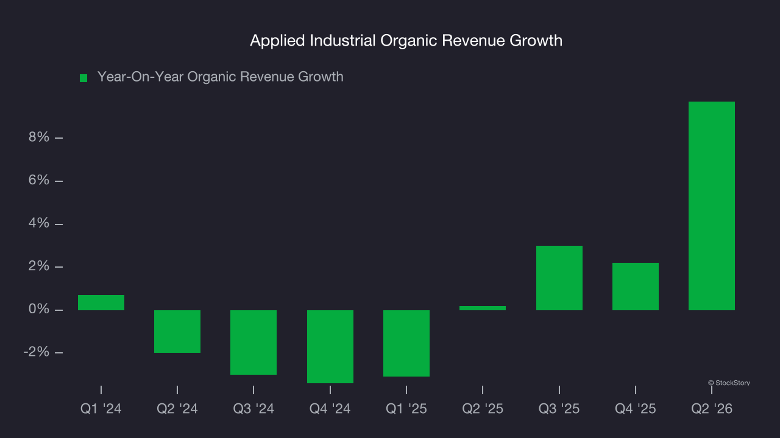This screenshot has width=780, height=438.
Task: Click the "Q3 '25" x-axis label
Action: point(559,409)
